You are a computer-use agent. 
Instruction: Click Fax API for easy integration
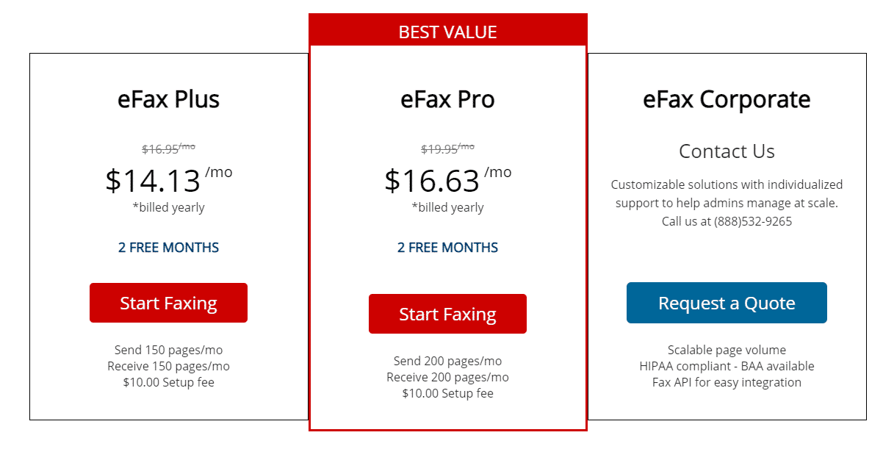click(x=727, y=382)
